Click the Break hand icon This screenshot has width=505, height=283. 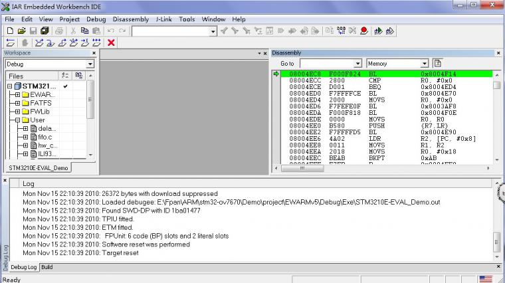click(25, 43)
